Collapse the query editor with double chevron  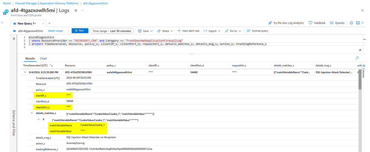(x=360, y=50)
